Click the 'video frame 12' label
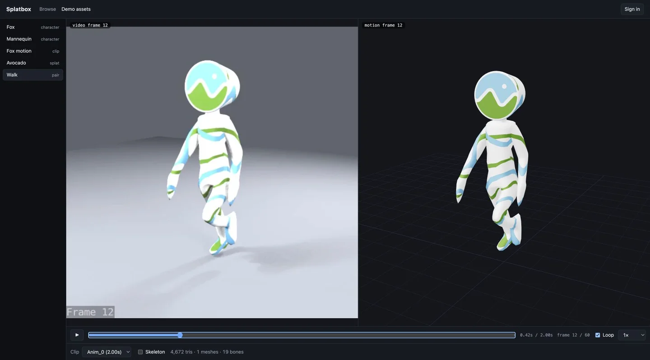This screenshot has height=360, width=650. point(90,25)
